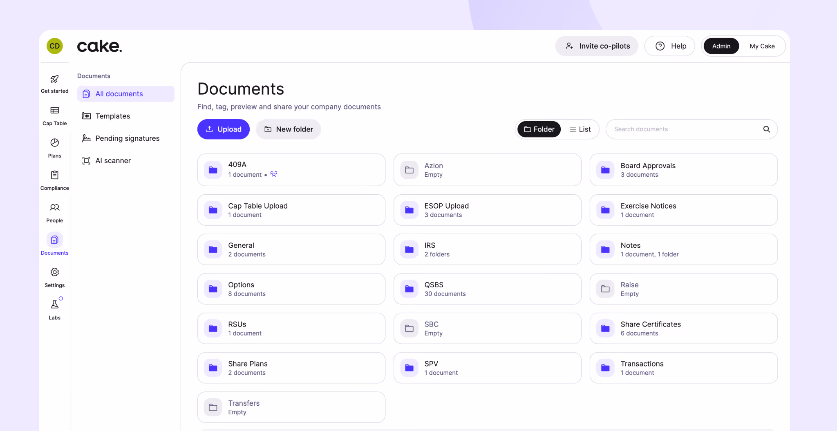
Task: Click the '2 folders' text under IRS
Action: pos(437,254)
